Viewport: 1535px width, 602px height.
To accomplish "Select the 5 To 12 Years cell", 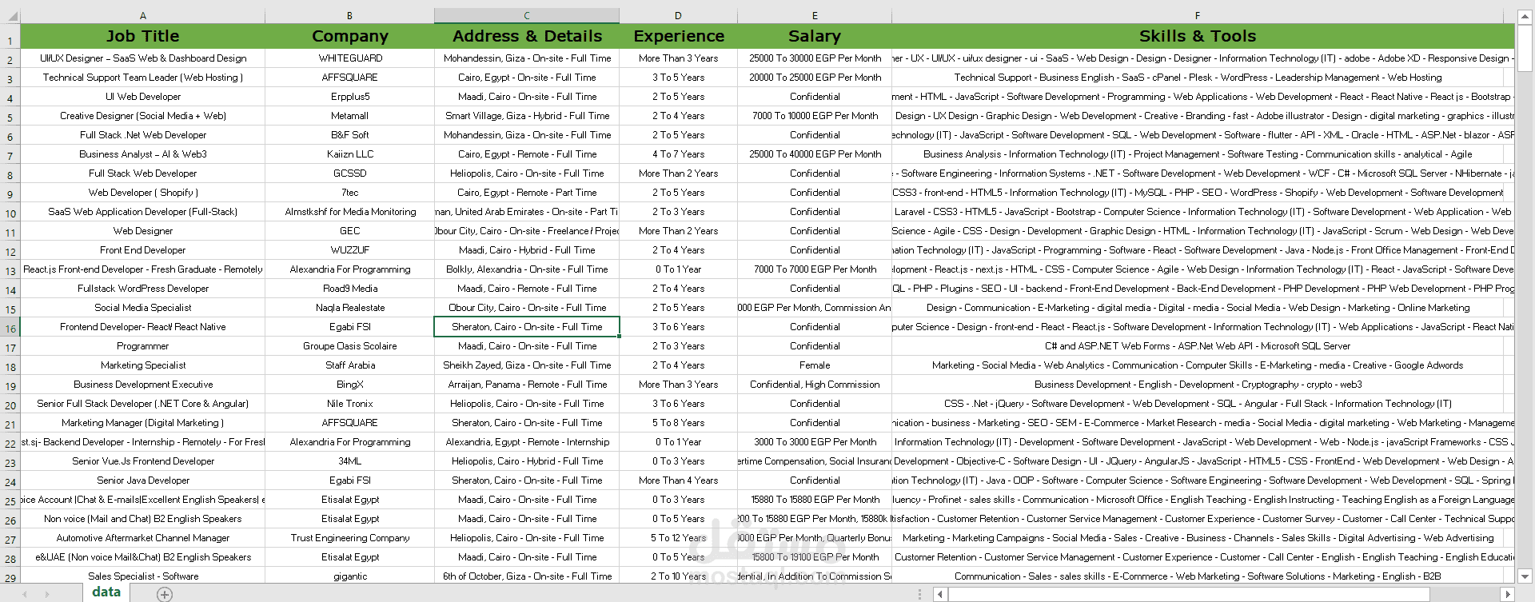I will click(x=679, y=538).
